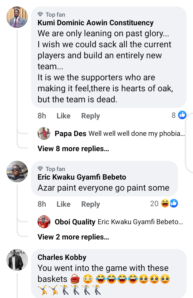Click the Top fan diamond badge above Kumi Dominic
This screenshot has height=298, width=193.
click(x=40, y=14)
